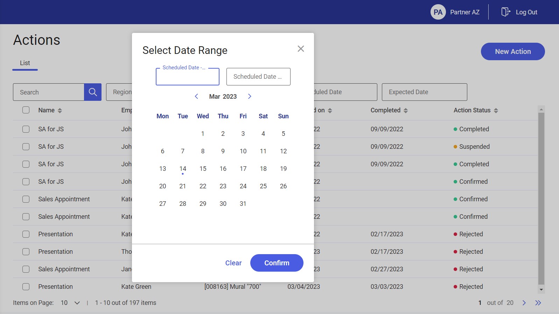Pick March 31 in the calendar
This screenshot has height=314, width=559.
pos(243,204)
